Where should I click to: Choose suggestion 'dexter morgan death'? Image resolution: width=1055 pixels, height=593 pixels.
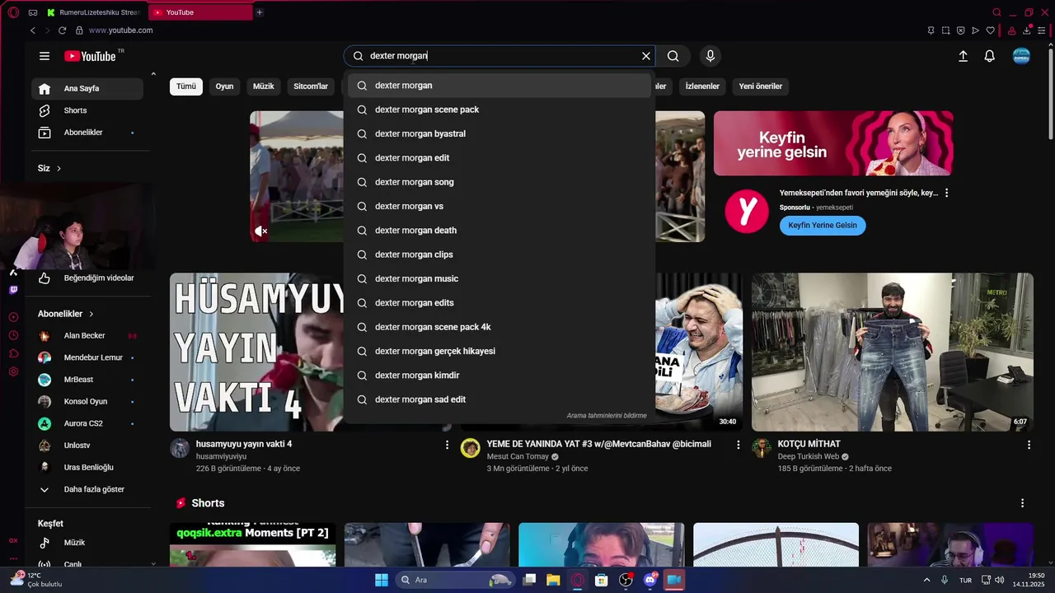(499, 231)
